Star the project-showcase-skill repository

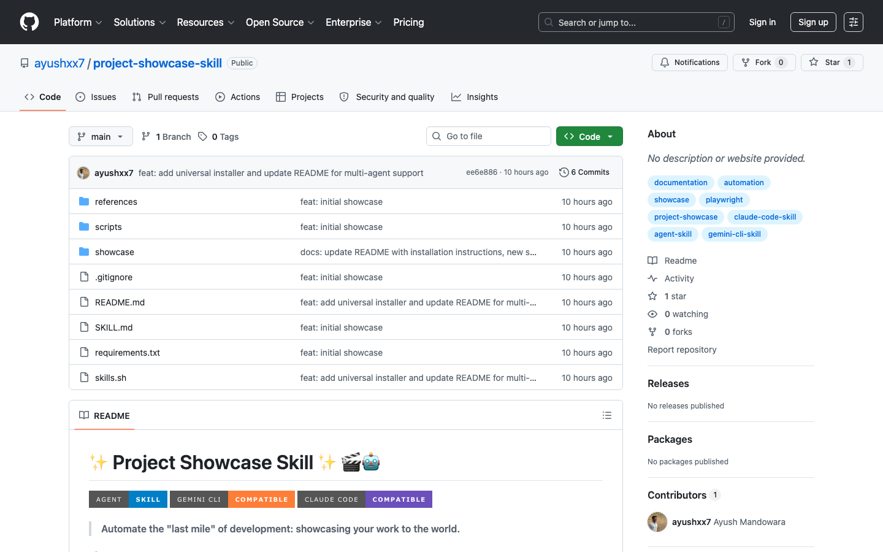point(832,63)
